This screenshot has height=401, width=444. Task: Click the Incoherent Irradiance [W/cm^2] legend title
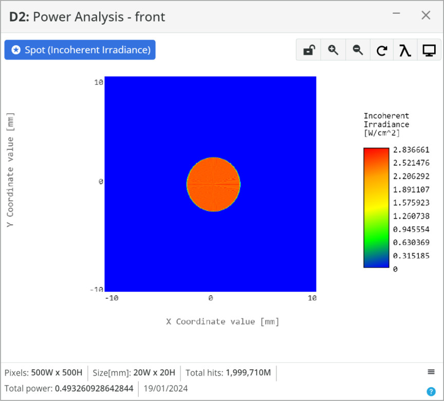[386, 124]
